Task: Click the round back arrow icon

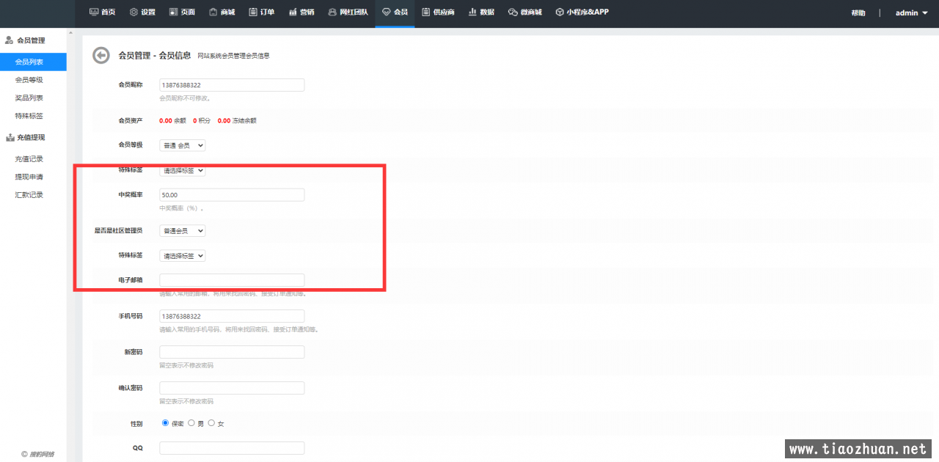Action: click(x=101, y=55)
